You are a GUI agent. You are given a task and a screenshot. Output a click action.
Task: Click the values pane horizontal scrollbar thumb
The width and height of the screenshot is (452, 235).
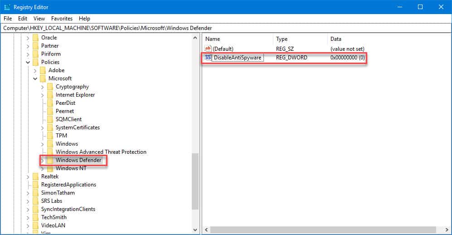[x=323, y=230]
